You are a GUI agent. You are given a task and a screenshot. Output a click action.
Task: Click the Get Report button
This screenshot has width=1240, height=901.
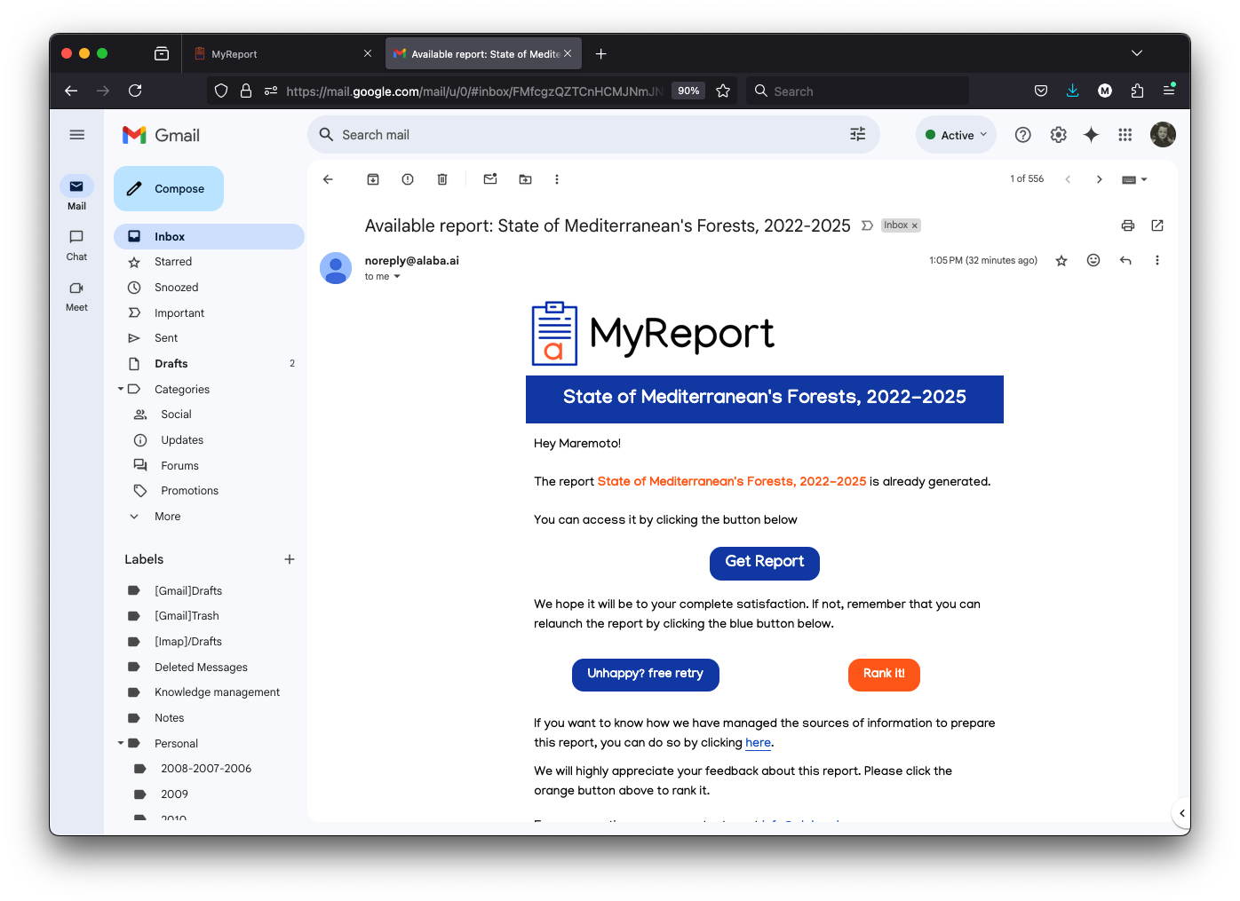[x=765, y=563]
